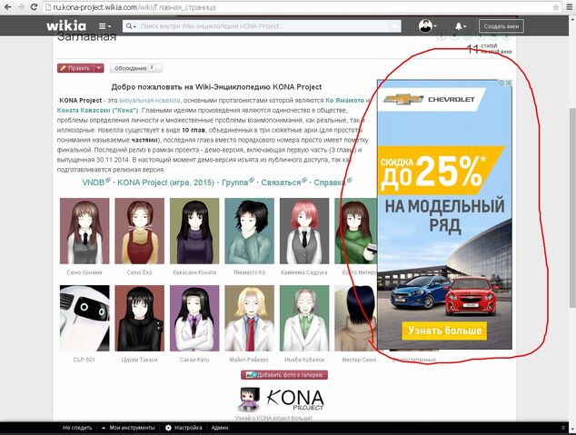Click the Править edit button
The image size is (576, 435).
[x=75, y=68]
